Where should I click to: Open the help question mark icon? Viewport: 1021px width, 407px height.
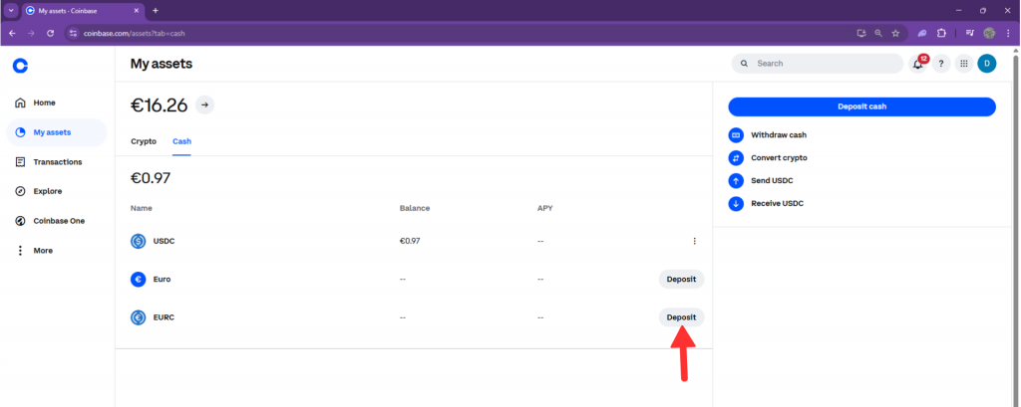coord(941,64)
